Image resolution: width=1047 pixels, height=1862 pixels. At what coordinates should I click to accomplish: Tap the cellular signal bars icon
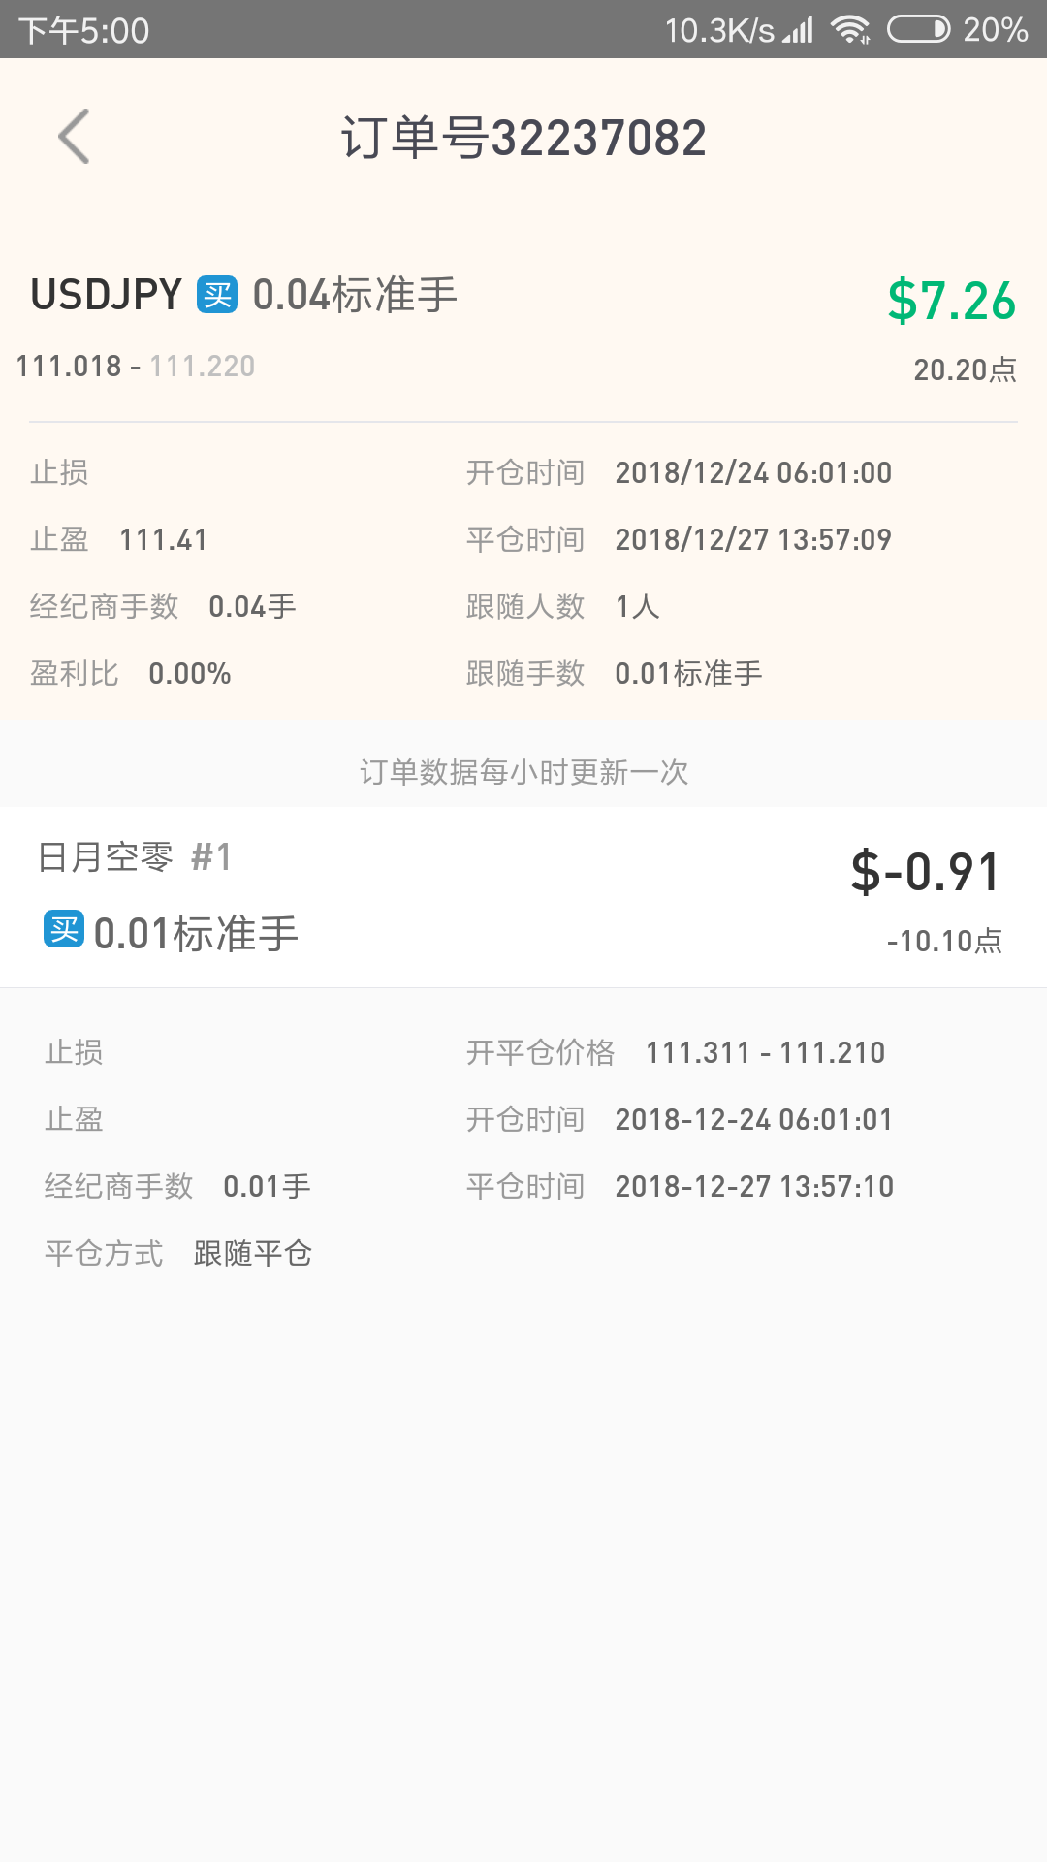[799, 30]
